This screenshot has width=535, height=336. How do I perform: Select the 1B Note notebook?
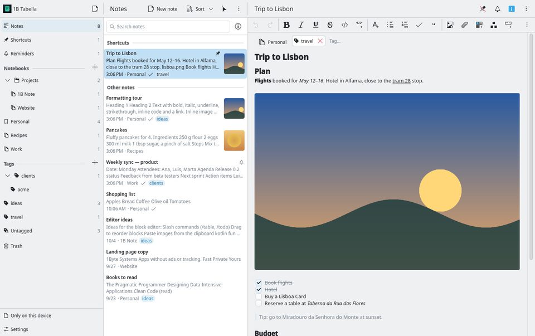coord(51,94)
